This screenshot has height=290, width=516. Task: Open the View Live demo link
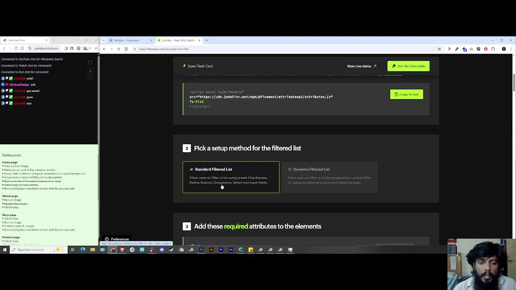pos(362,66)
